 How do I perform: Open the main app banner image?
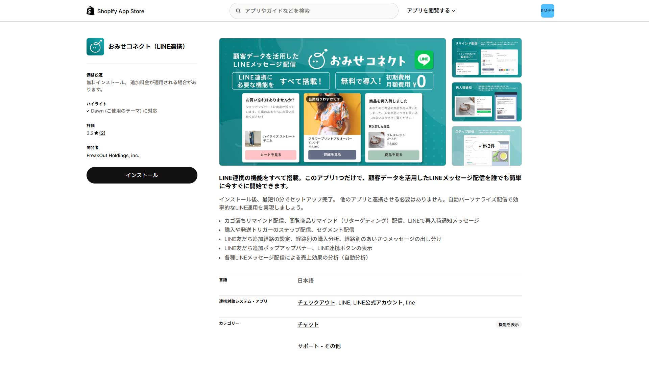click(332, 102)
